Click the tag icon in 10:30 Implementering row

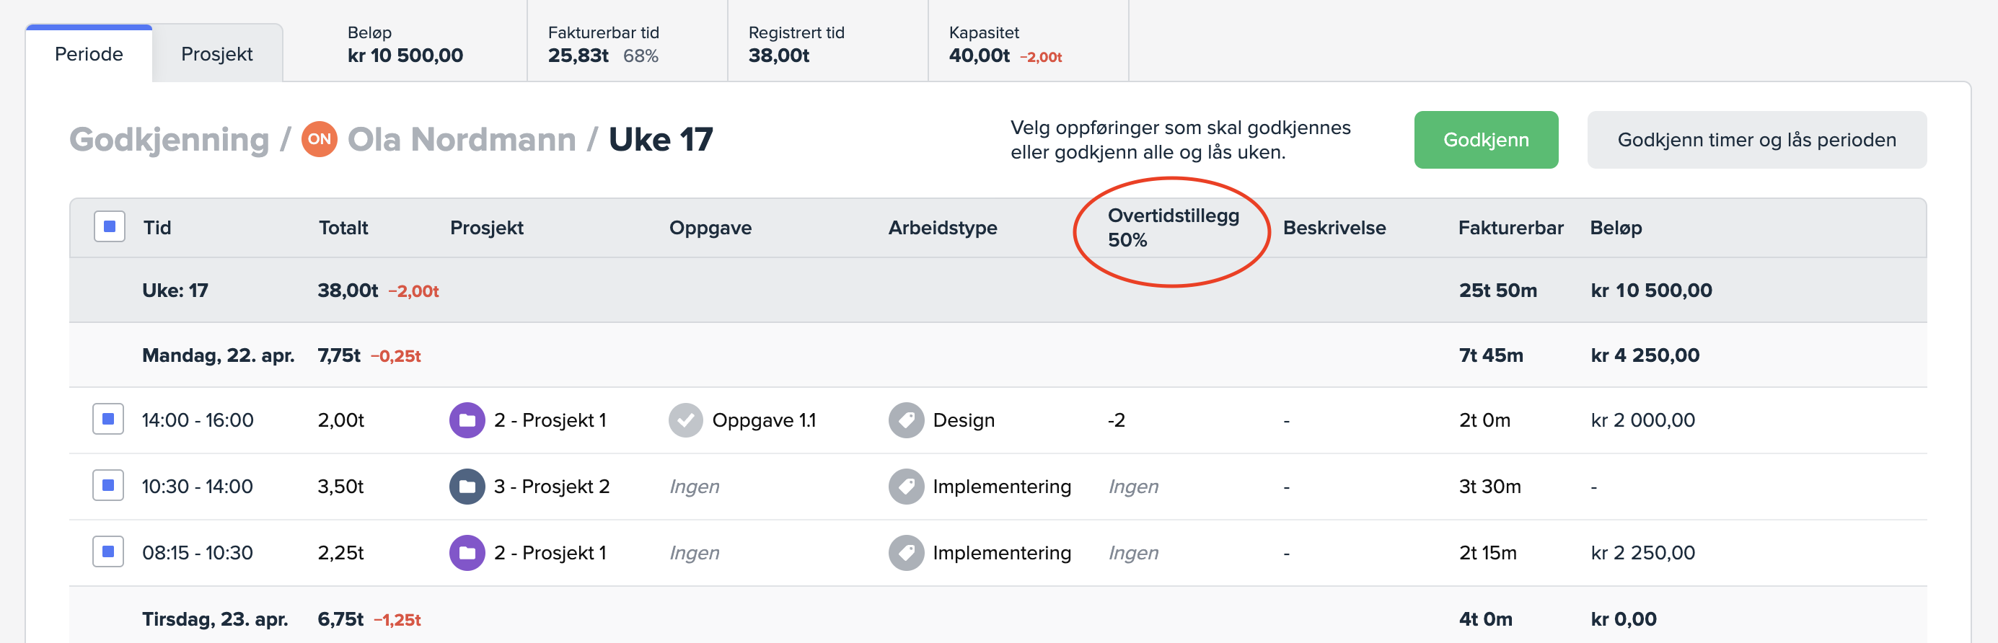coord(906,487)
